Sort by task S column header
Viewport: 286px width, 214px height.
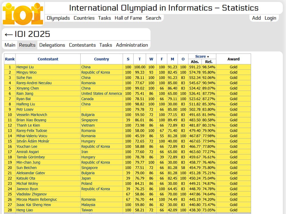[128, 59]
